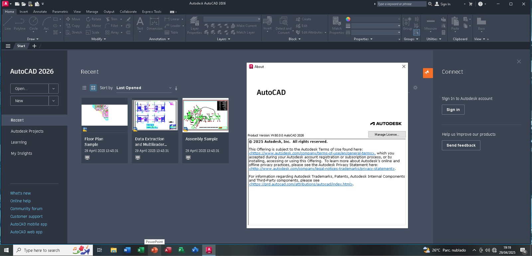Open Excel from the taskbar

[x=141, y=250]
